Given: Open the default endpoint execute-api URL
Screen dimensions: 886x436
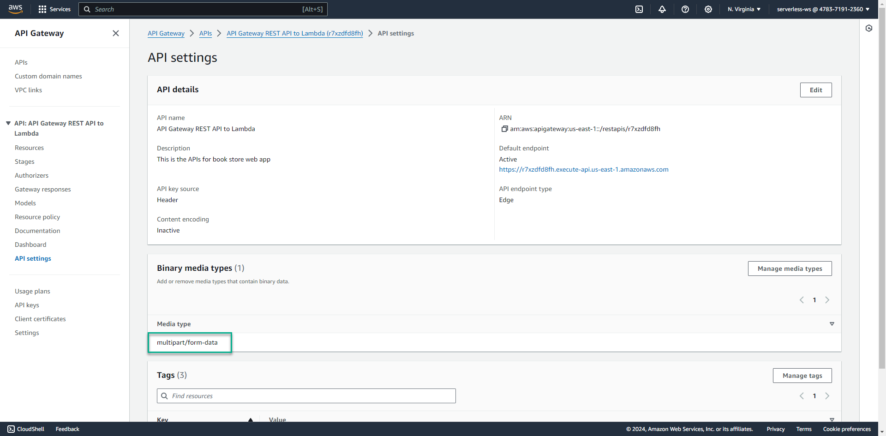Looking at the screenshot, I should pos(584,169).
